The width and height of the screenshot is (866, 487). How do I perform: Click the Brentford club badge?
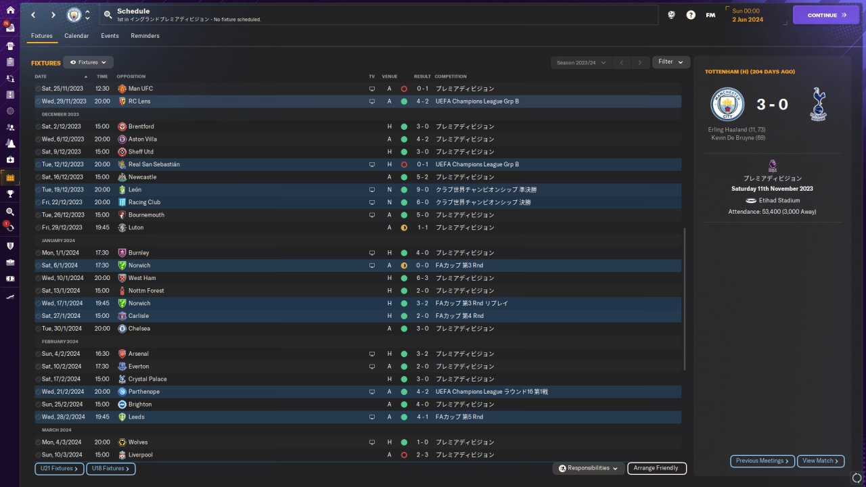tap(122, 126)
